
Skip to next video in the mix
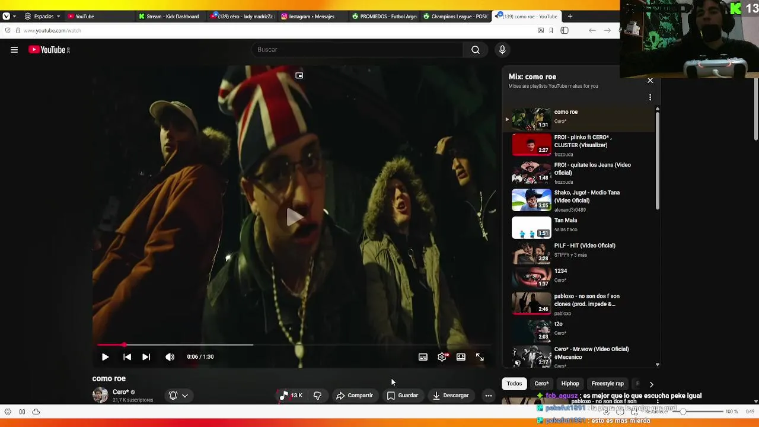[x=146, y=357]
